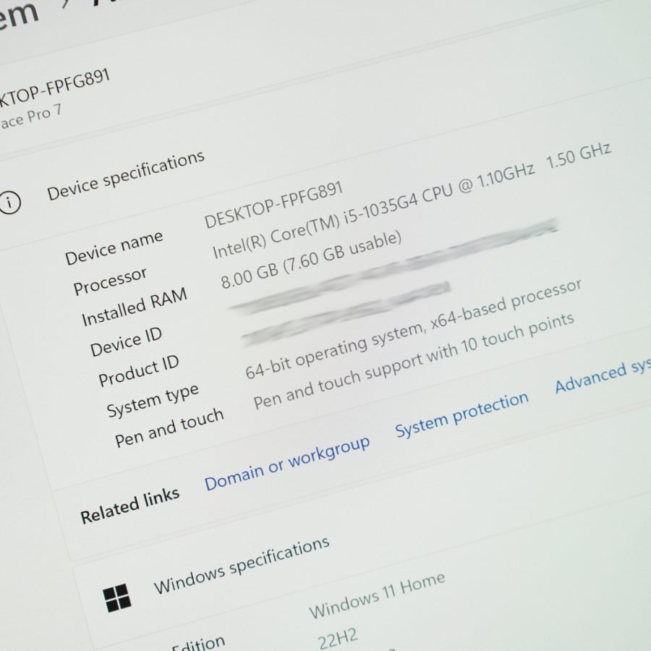Select the Device specifications header
The height and width of the screenshot is (651, 651).
tap(126, 175)
